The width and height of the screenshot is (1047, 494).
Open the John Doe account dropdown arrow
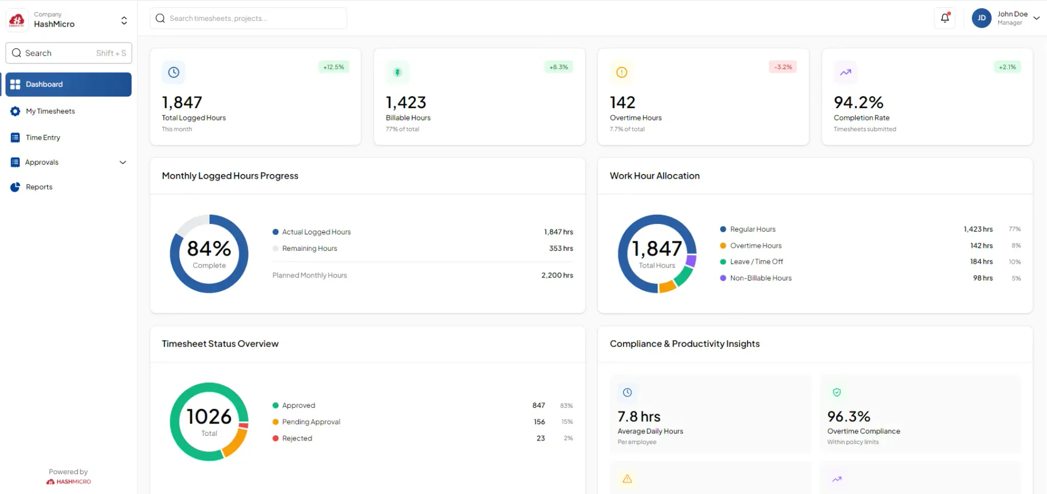click(x=1036, y=18)
